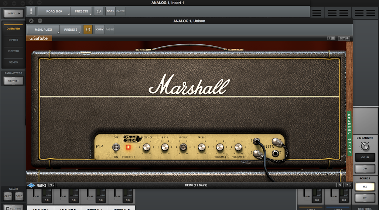Image resolution: width=379 pixels, height=210 pixels.
Task: Open the MENU button in Console
Action: (14, 14)
